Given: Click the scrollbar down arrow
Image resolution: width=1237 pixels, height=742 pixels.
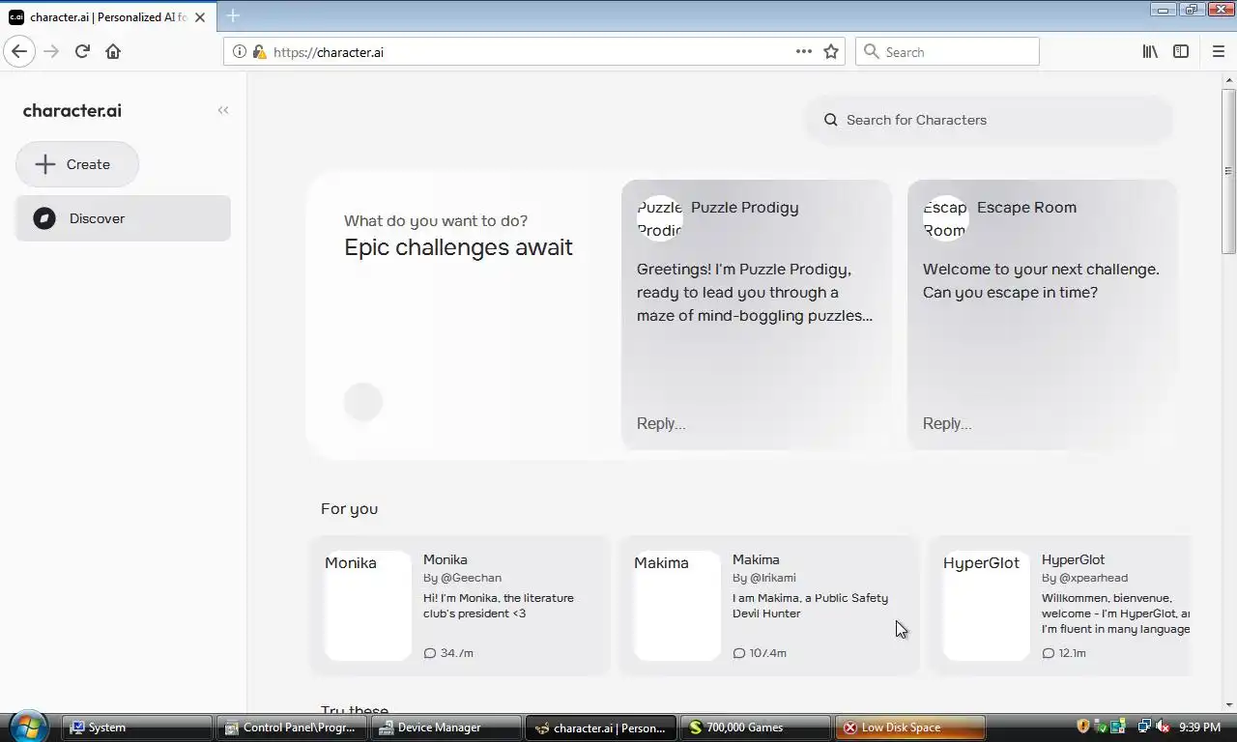Looking at the screenshot, I should pos(1228,704).
